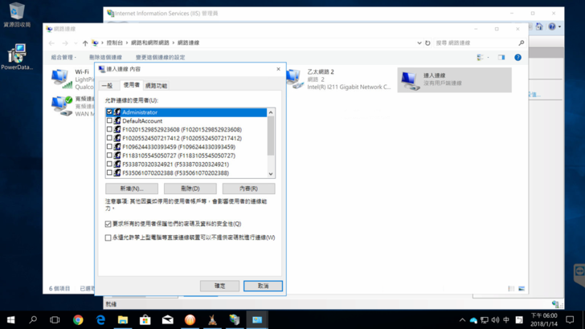Open Microsoft Store from taskbar
585x329 pixels.
point(145,319)
